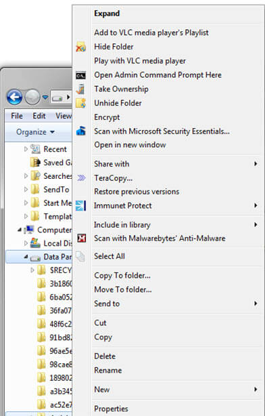Open the File menu
This screenshot has width=265, height=416.
(x=17, y=116)
